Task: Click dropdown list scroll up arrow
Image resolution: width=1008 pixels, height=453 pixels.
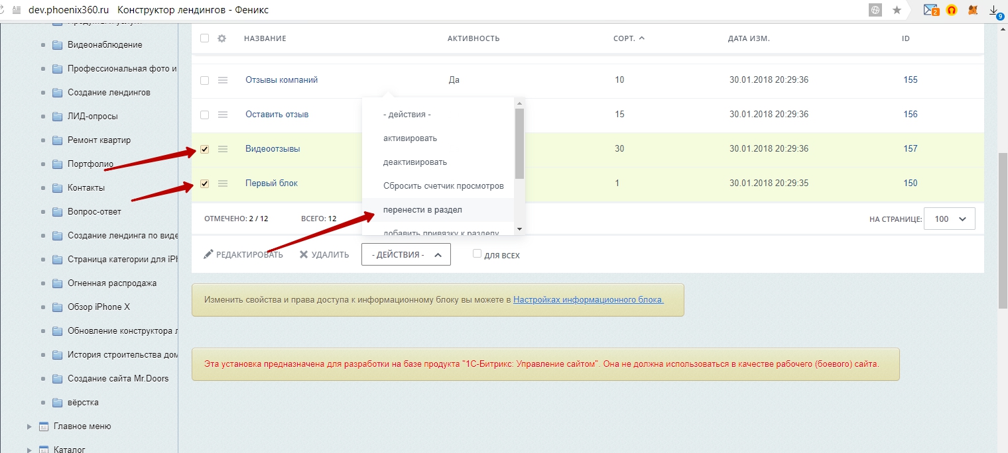Action: click(519, 103)
